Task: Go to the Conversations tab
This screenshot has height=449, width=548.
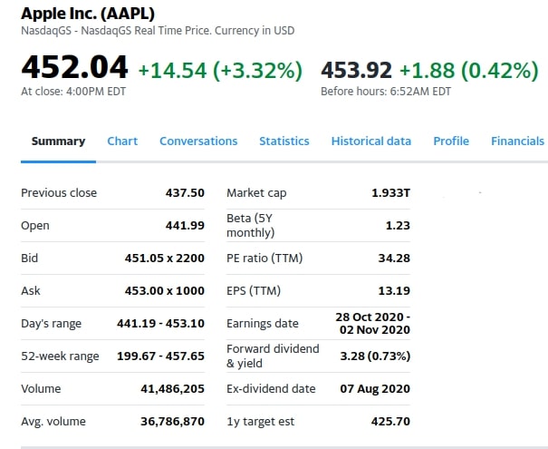Action: click(198, 141)
